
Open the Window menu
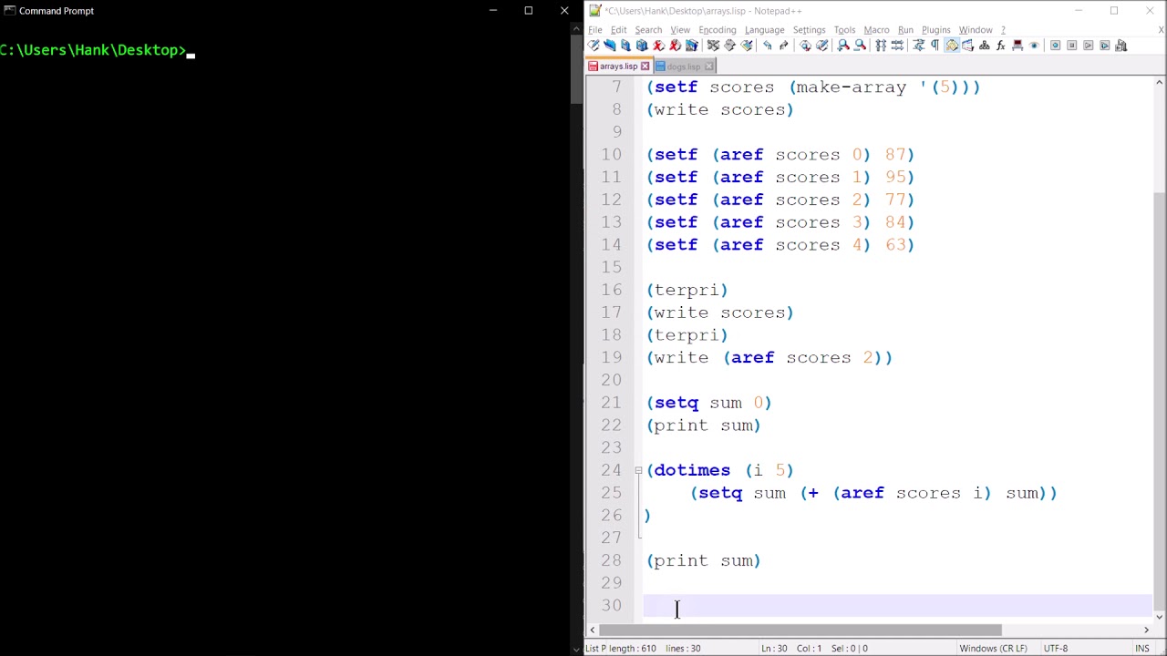(x=975, y=30)
